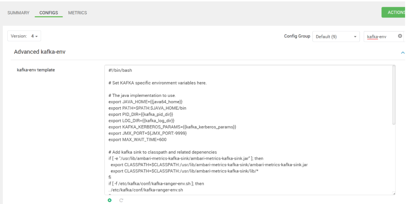The image size is (407, 204).
Task: Clear the kafka-env filter text
Action: tap(400, 36)
